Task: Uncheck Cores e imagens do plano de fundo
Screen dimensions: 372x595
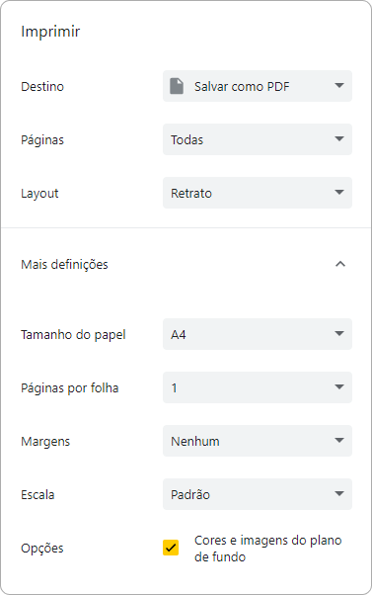Action: 171,548
